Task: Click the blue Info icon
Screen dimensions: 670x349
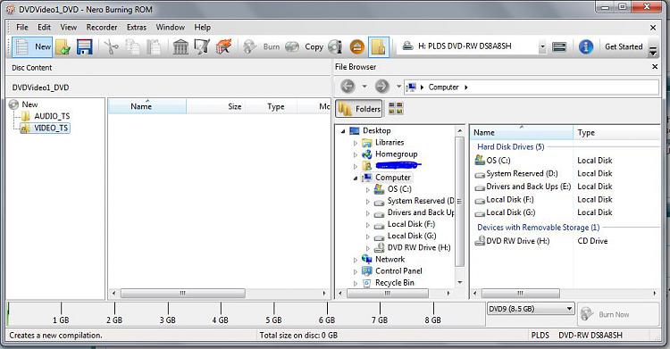Action: click(x=586, y=47)
